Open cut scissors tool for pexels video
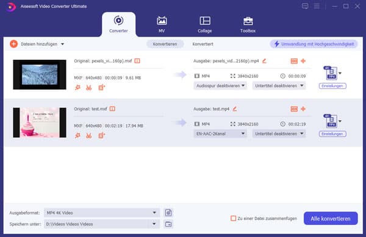366x237 pixels. click(89, 88)
